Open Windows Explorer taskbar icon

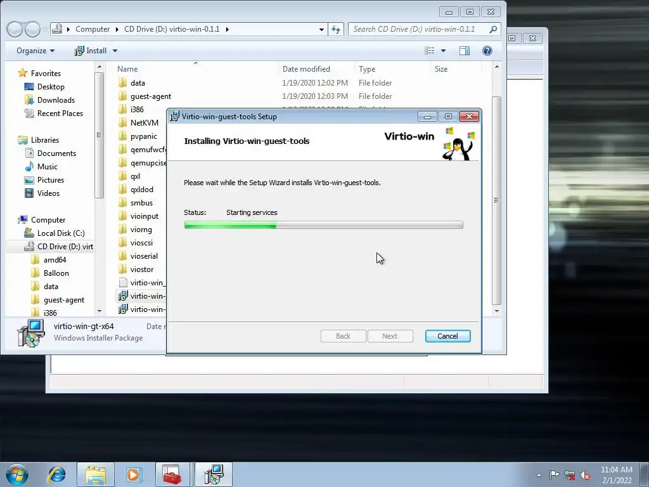coord(96,474)
